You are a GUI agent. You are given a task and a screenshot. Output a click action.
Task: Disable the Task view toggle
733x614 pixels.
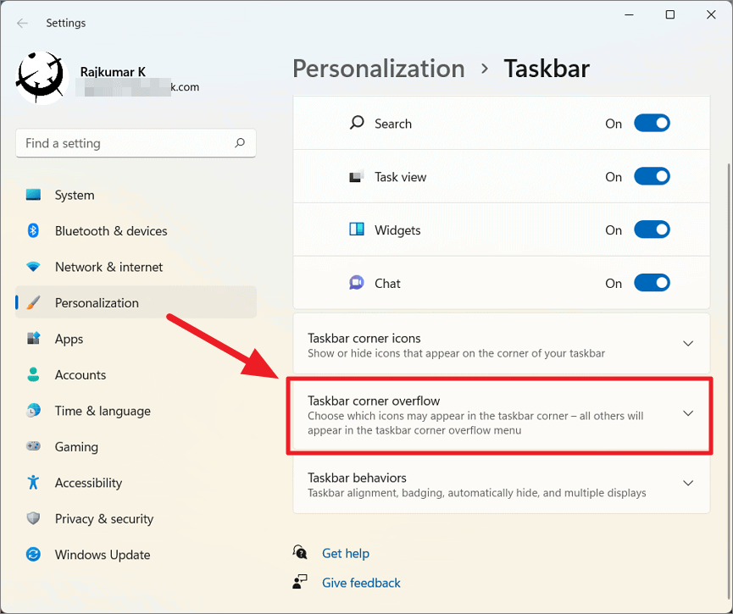(652, 176)
